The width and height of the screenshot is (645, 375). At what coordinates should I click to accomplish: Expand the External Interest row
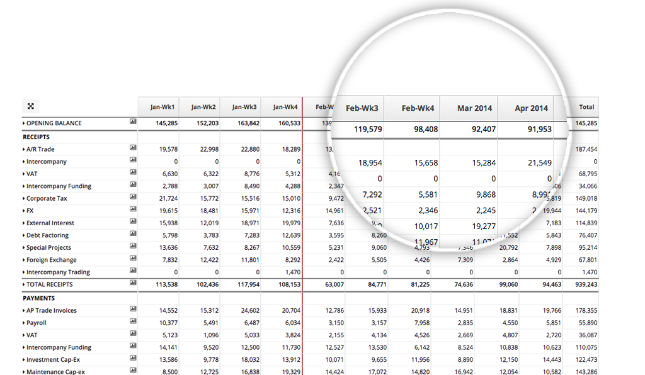[x=23, y=223]
